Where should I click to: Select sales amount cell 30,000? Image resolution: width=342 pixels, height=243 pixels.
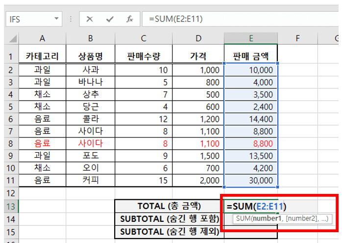pos(251,181)
